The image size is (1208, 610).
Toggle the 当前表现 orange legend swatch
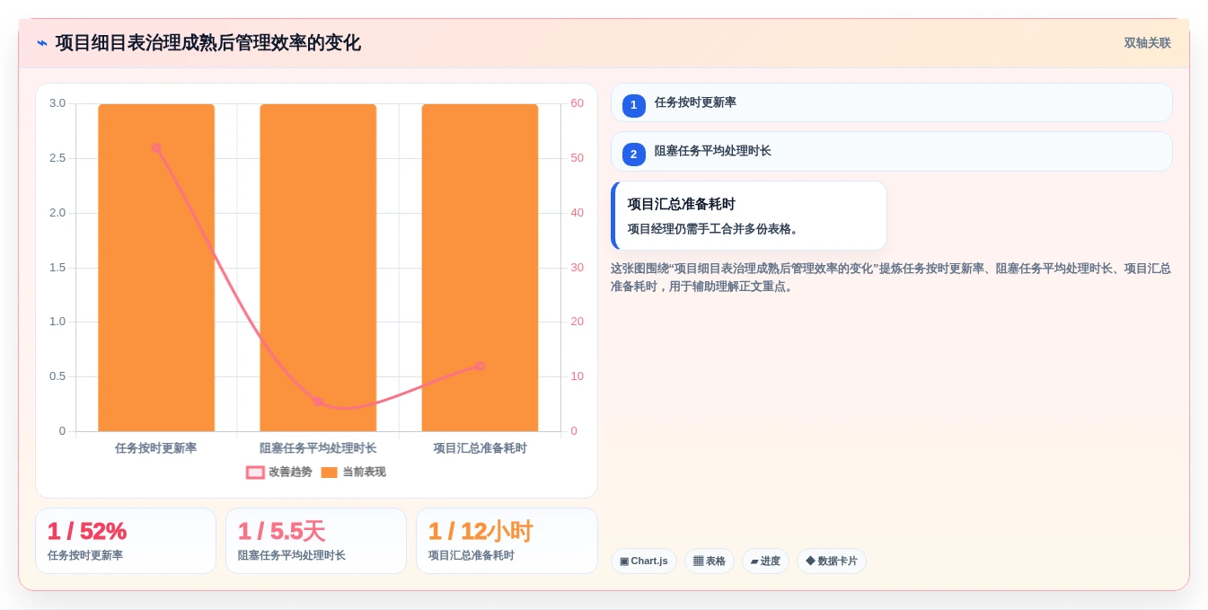pos(329,472)
